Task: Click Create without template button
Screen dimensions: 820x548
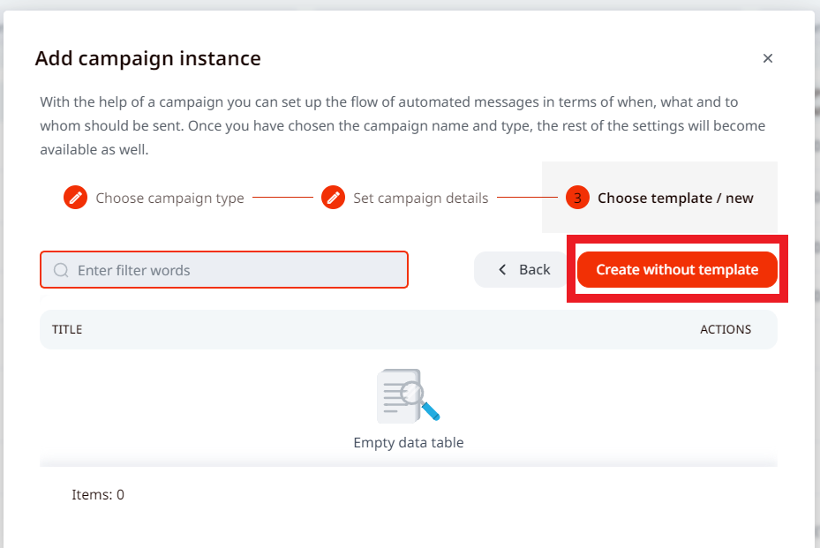Action: [677, 270]
